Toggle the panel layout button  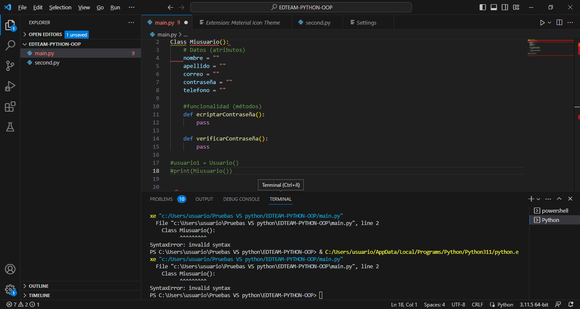coord(494,7)
